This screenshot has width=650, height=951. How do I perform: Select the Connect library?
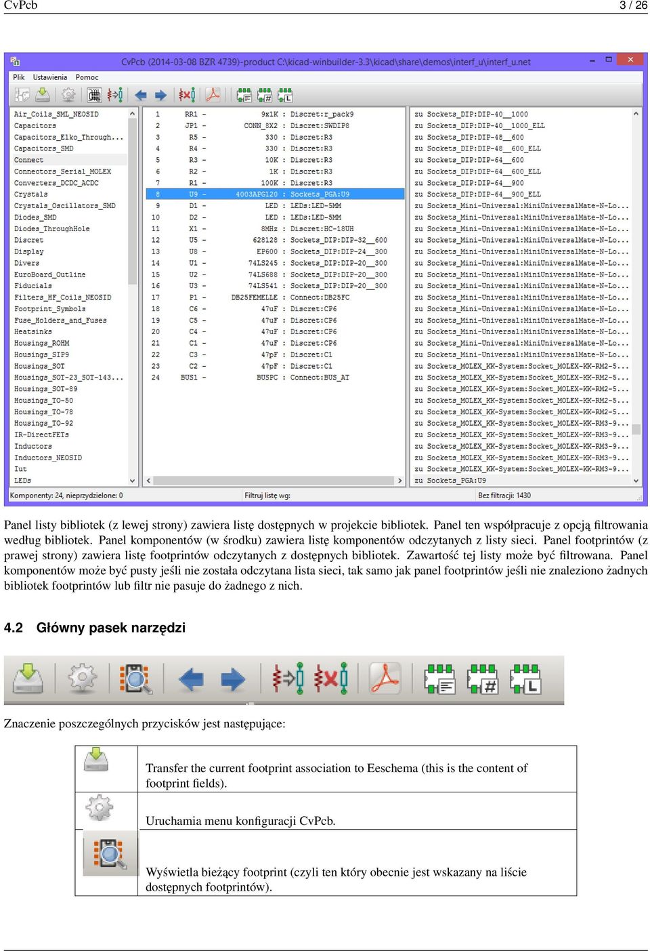(69, 160)
